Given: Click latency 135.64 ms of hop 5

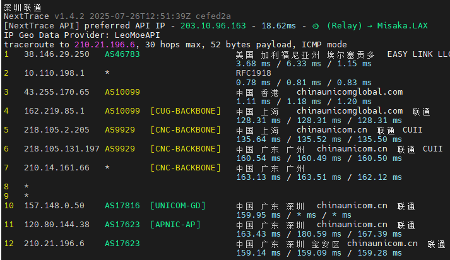Looking at the screenshot, I should coord(258,139).
